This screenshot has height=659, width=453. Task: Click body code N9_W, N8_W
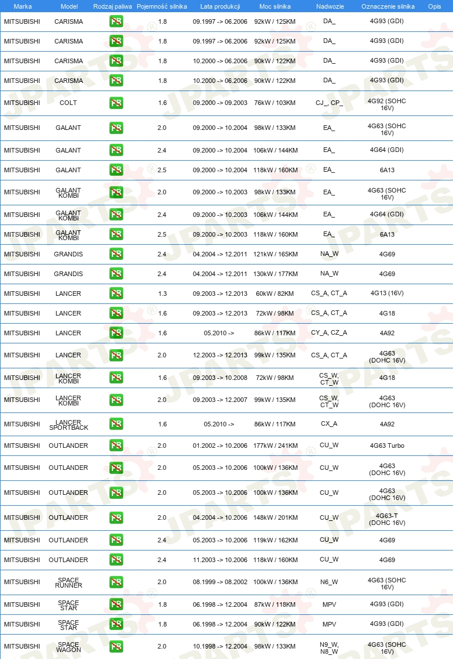click(329, 648)
